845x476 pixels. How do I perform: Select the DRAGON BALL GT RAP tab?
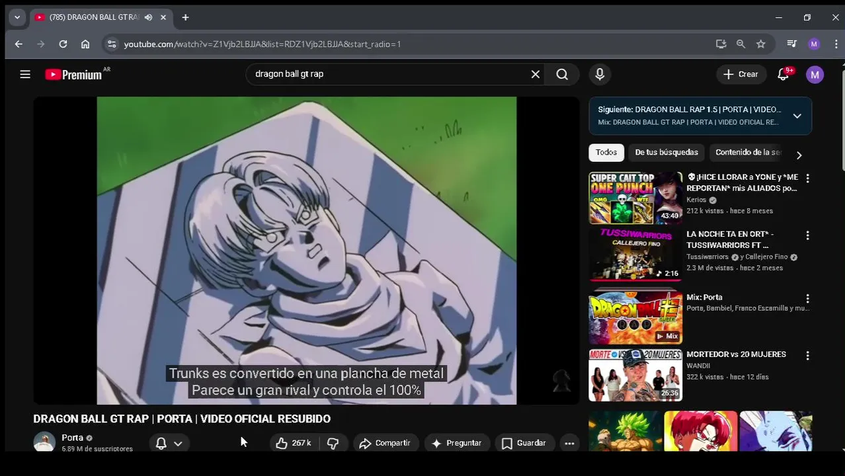[93, 18]
